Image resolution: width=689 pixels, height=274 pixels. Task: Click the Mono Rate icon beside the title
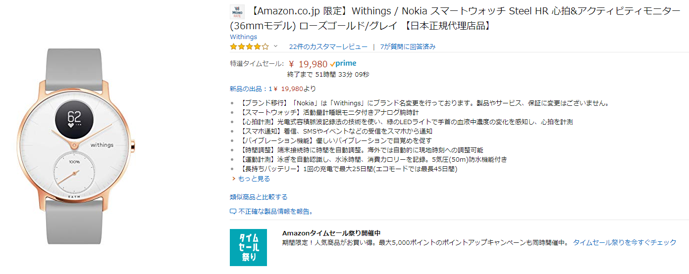pos(238,12)
